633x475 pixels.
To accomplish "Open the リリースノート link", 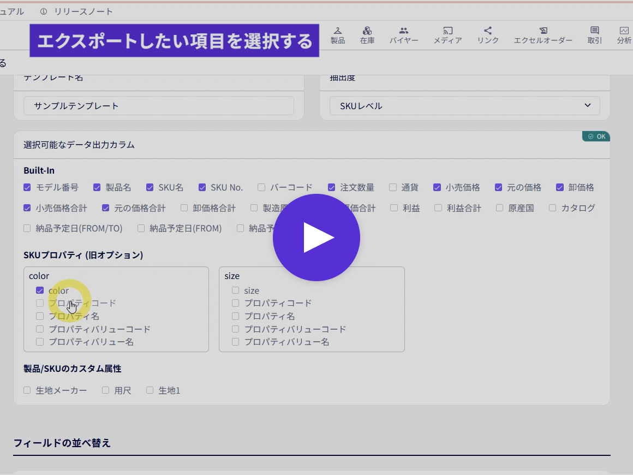I will [x=83, y=11].
